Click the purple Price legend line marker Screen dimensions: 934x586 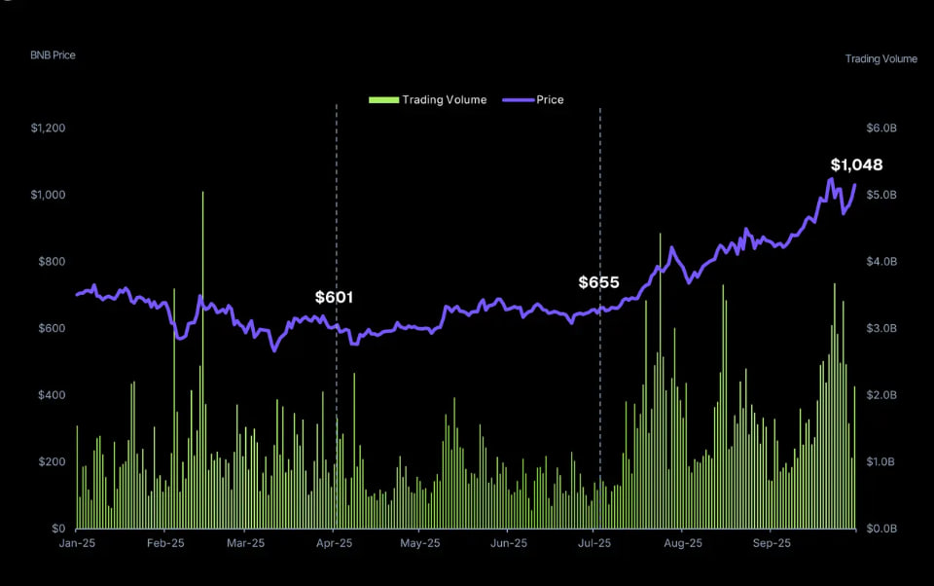[x=519, y=100]
